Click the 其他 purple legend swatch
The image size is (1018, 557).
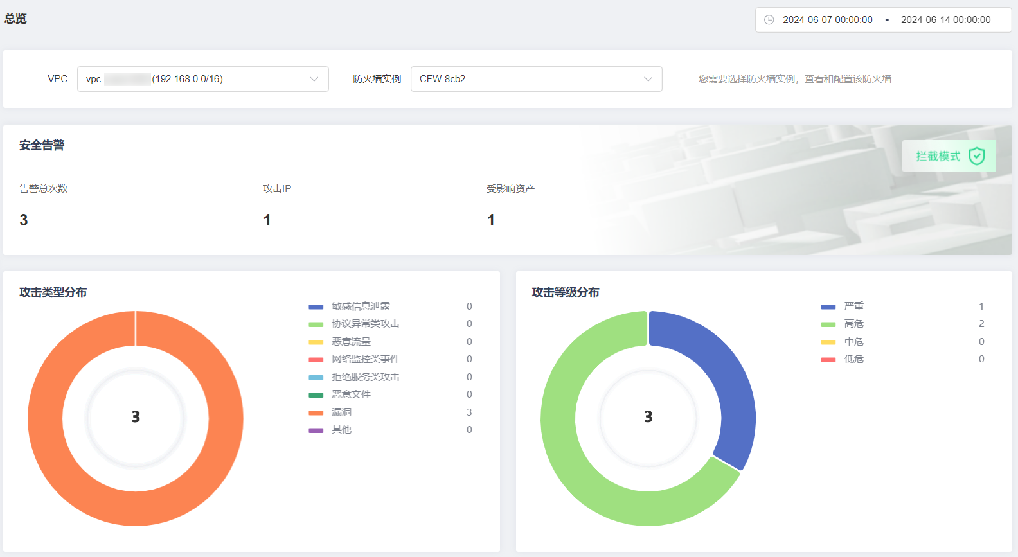click(x=316, y=430)
